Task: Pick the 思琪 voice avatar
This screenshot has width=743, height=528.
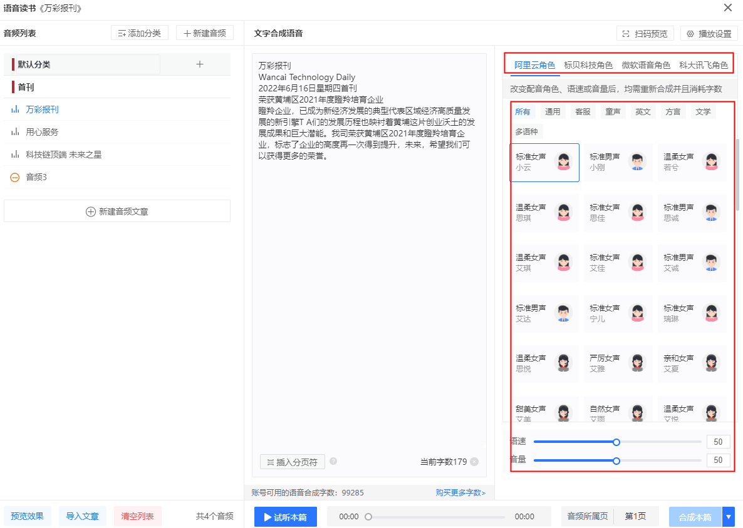Action: (563, 213)
